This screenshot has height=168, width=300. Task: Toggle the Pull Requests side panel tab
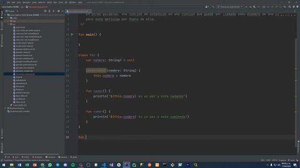point(2,40)
